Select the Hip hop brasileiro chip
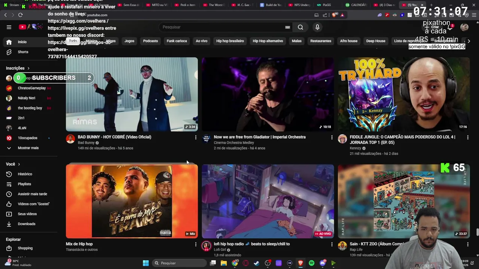 tap(230, 41)
